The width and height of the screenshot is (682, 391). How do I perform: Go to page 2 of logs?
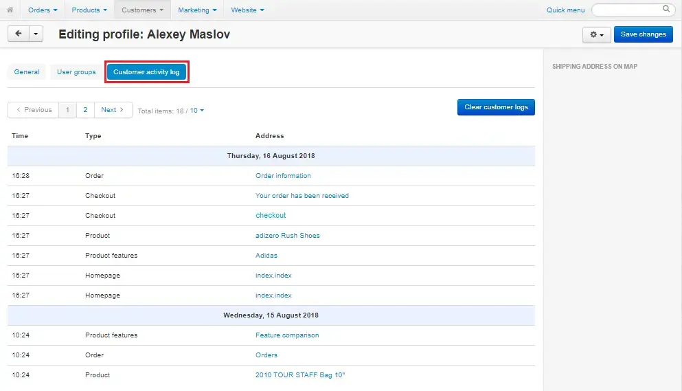pyautogui.click(x=85, y=110)
